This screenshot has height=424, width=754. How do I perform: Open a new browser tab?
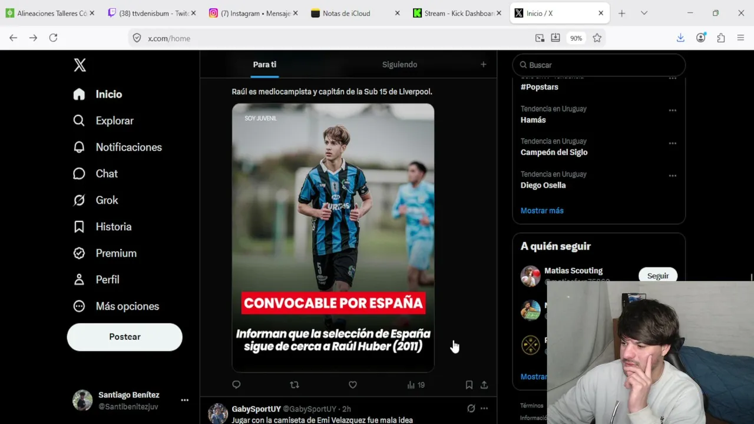pos(621,13)
